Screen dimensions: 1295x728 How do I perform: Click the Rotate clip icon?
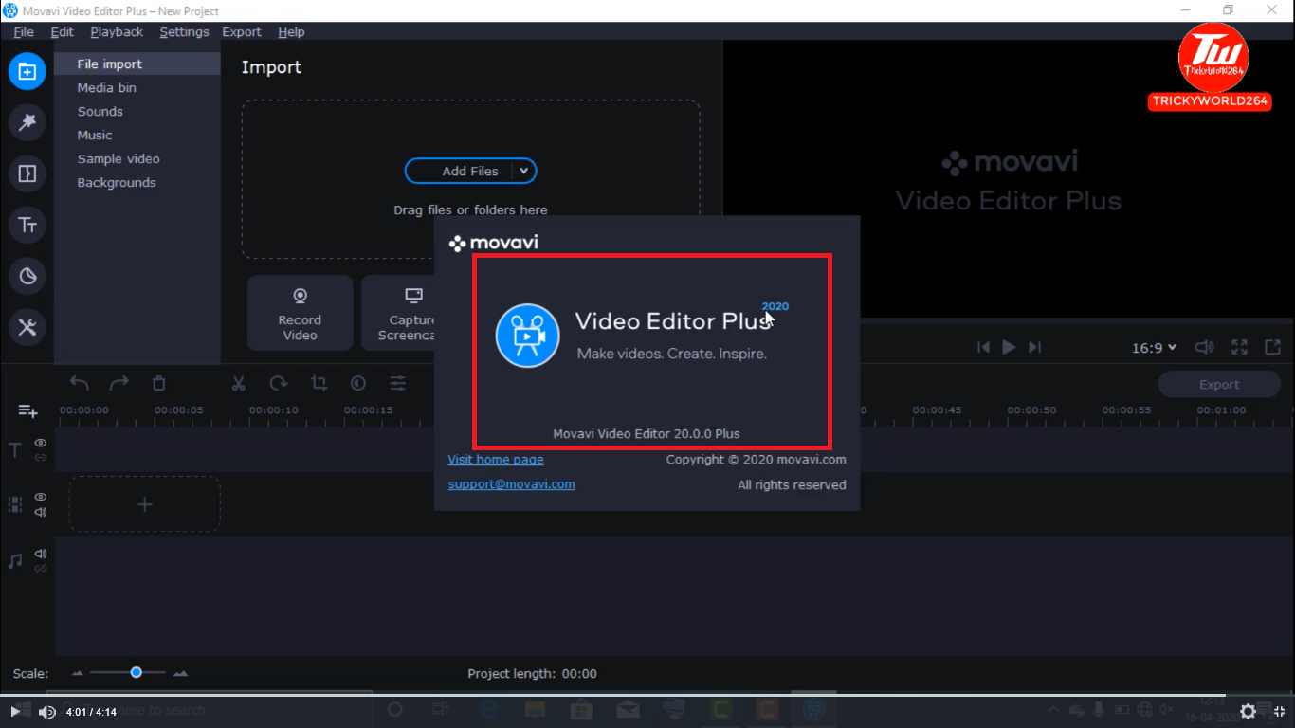tap(279, 384)
